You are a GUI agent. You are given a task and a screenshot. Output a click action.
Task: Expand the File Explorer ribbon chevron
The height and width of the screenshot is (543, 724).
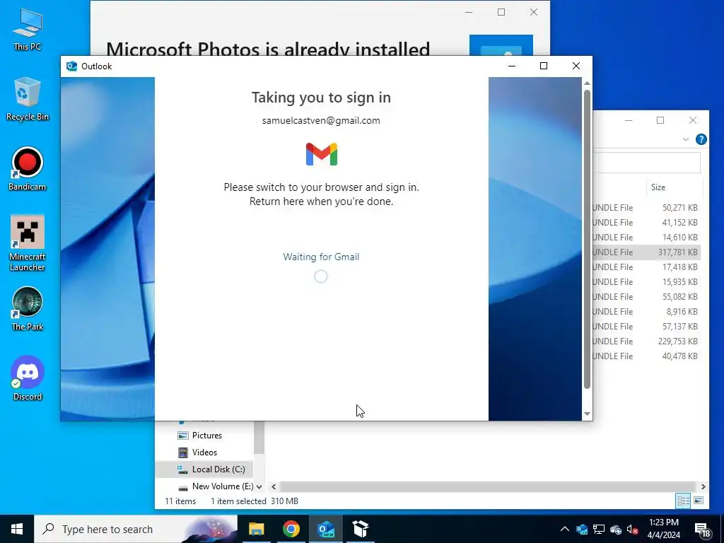686,139
